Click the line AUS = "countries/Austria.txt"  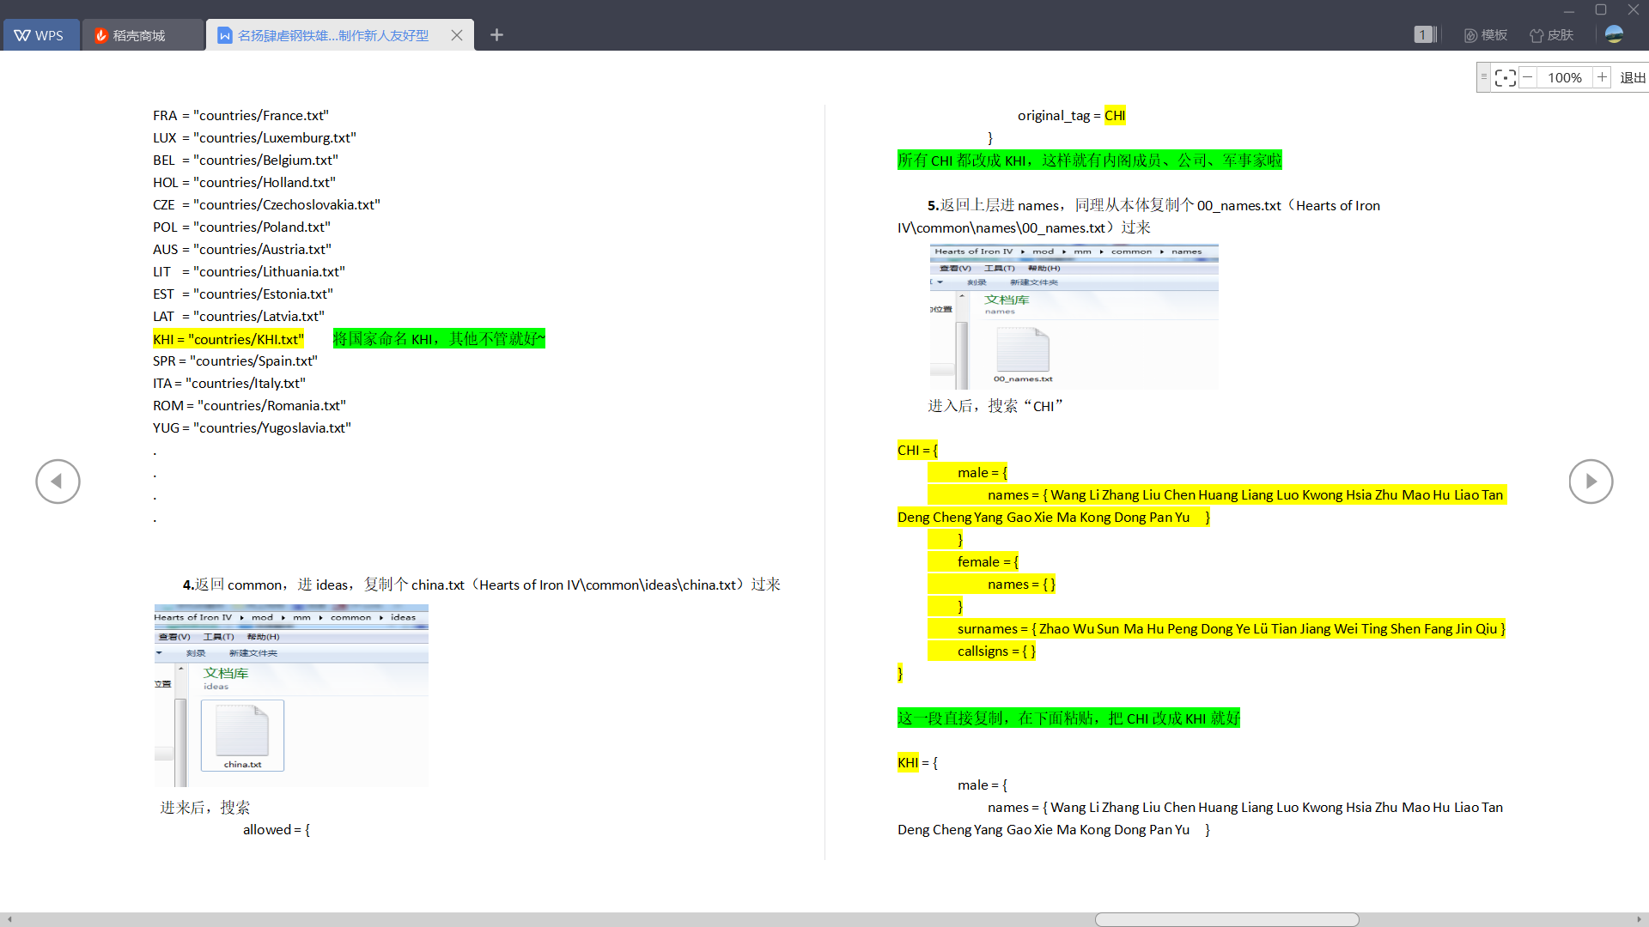(242, 249)
